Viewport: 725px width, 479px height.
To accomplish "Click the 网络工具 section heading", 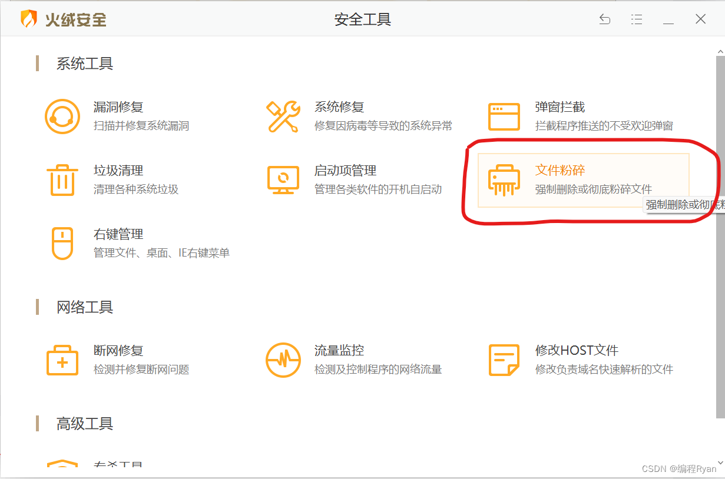I will (85, 307).
